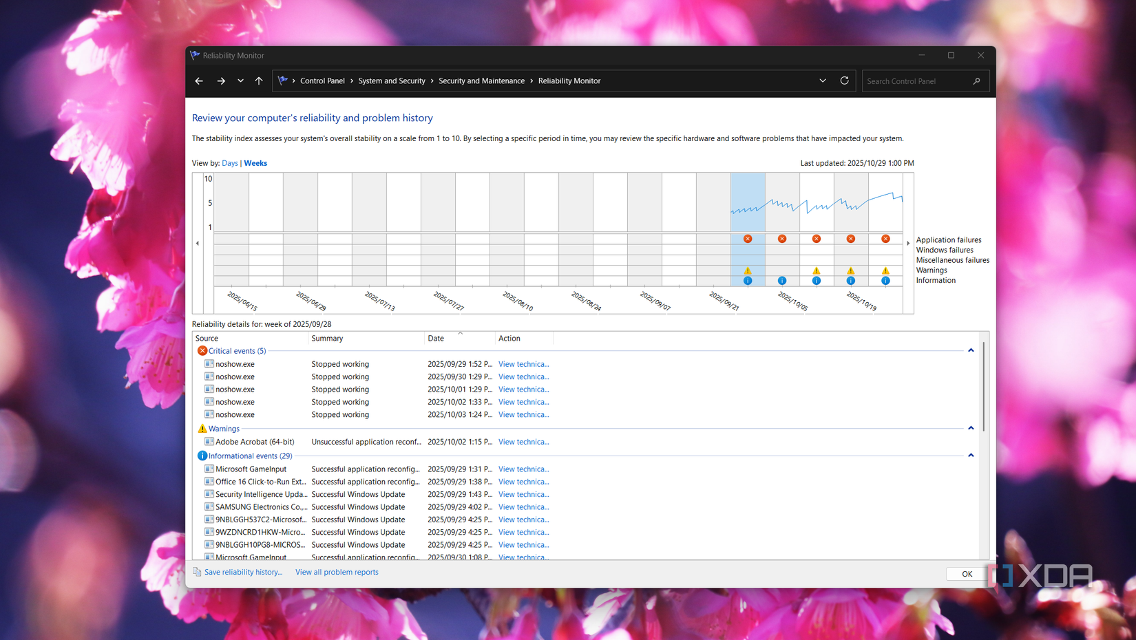Click the up navigation arrow

coord(259,81)
